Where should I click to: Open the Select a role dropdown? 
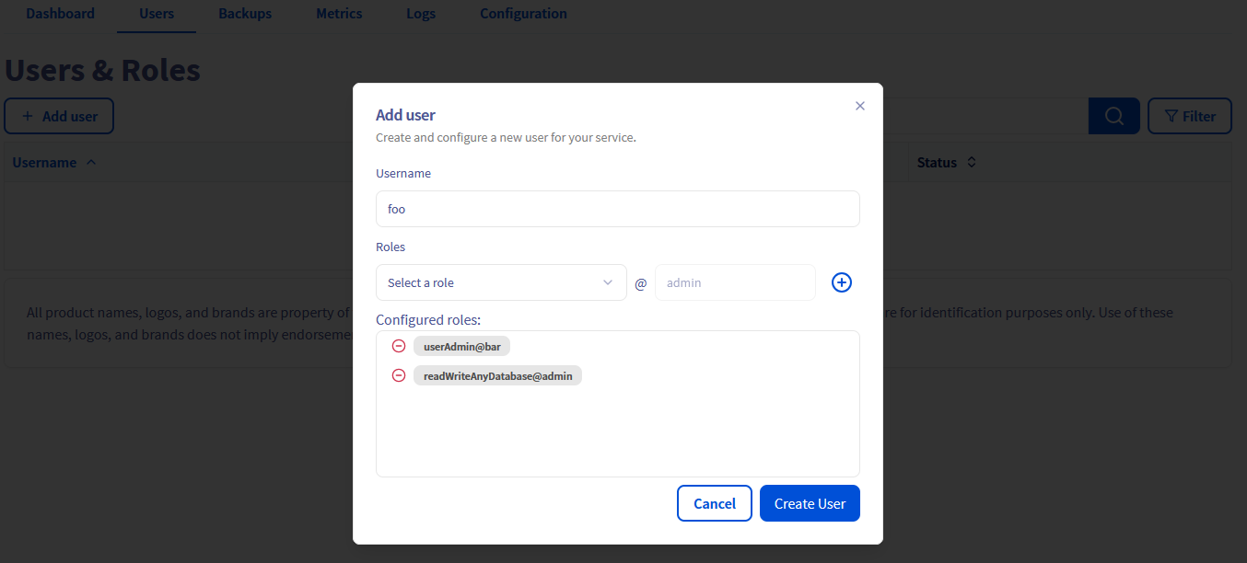tap(501, 282)
